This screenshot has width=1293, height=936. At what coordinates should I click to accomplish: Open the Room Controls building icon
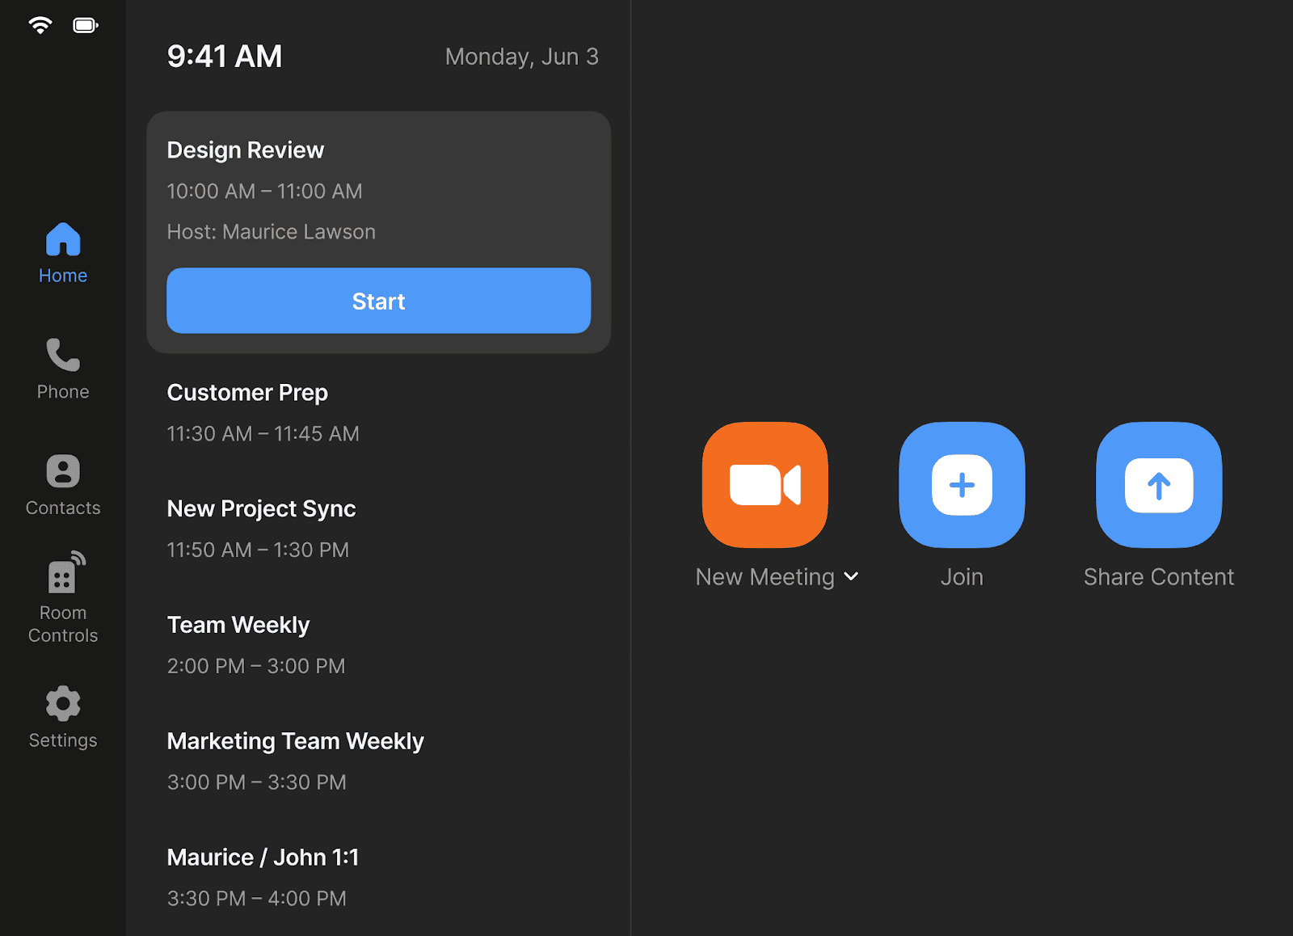point(65,572)
